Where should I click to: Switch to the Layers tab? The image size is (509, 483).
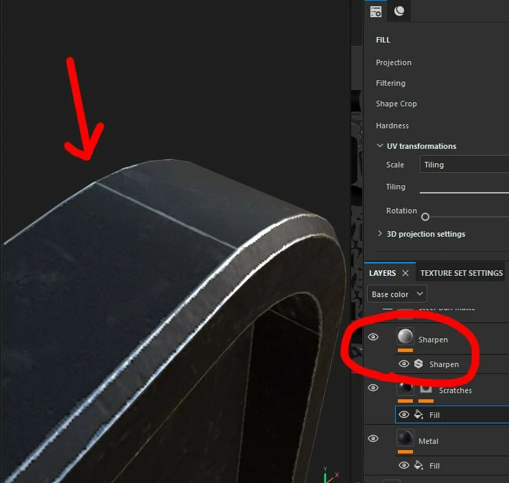[382, 273]
